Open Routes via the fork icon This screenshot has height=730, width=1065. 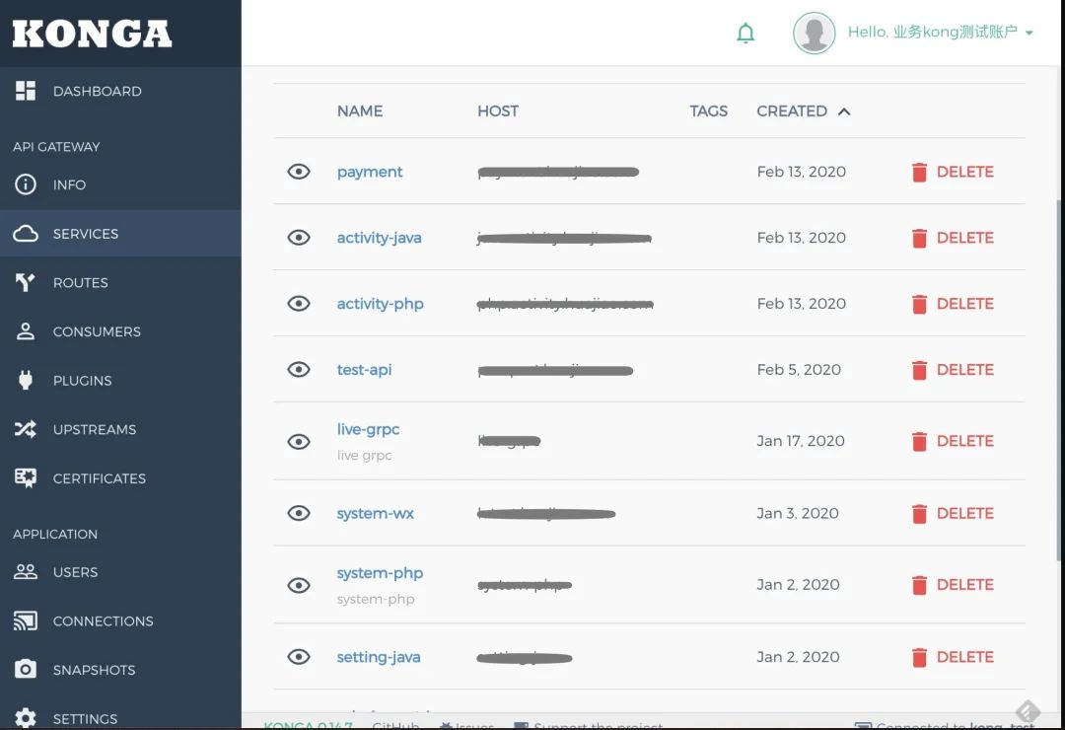tap(26, 283)
